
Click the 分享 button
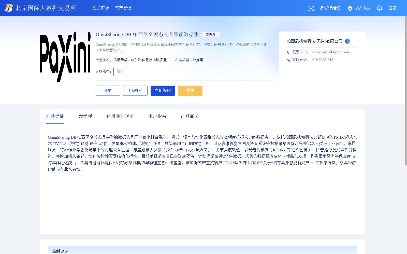pos(108,91)
